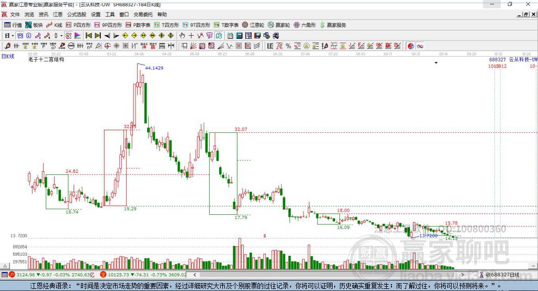Open the 交易委托 menu
Image resolution: width=538 pixels, height=291 pixels.
[x=143, y=14]
